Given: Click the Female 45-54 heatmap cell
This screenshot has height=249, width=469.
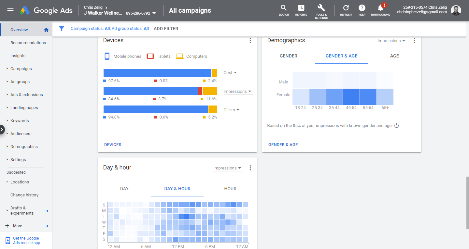Looking at the screenshot, I should pos(351,97).
